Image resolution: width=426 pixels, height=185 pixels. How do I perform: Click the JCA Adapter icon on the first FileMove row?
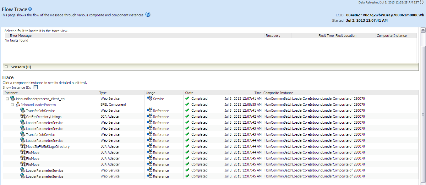[x=22, y=152]
